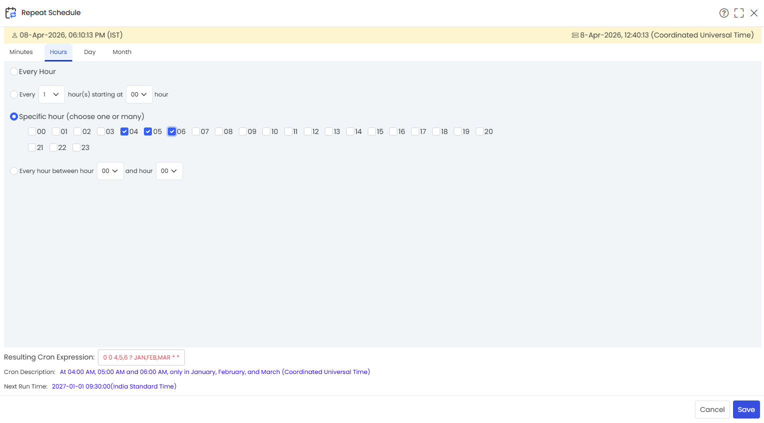Click the server icon beside UTC time
Image resolution: width=764 pixels, height=423 pixels.
[x=575, y=35]
